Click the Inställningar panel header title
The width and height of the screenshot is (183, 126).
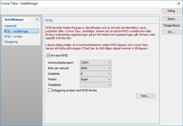[14, 20]
